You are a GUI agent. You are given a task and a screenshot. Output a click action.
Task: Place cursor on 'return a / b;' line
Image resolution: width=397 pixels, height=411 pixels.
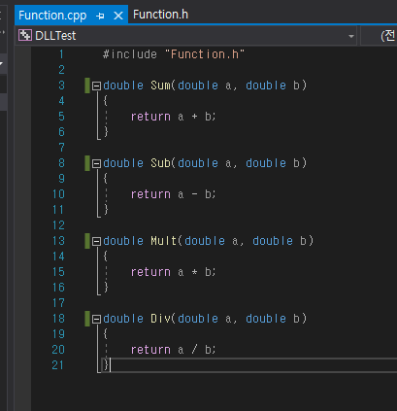(173, 350)
